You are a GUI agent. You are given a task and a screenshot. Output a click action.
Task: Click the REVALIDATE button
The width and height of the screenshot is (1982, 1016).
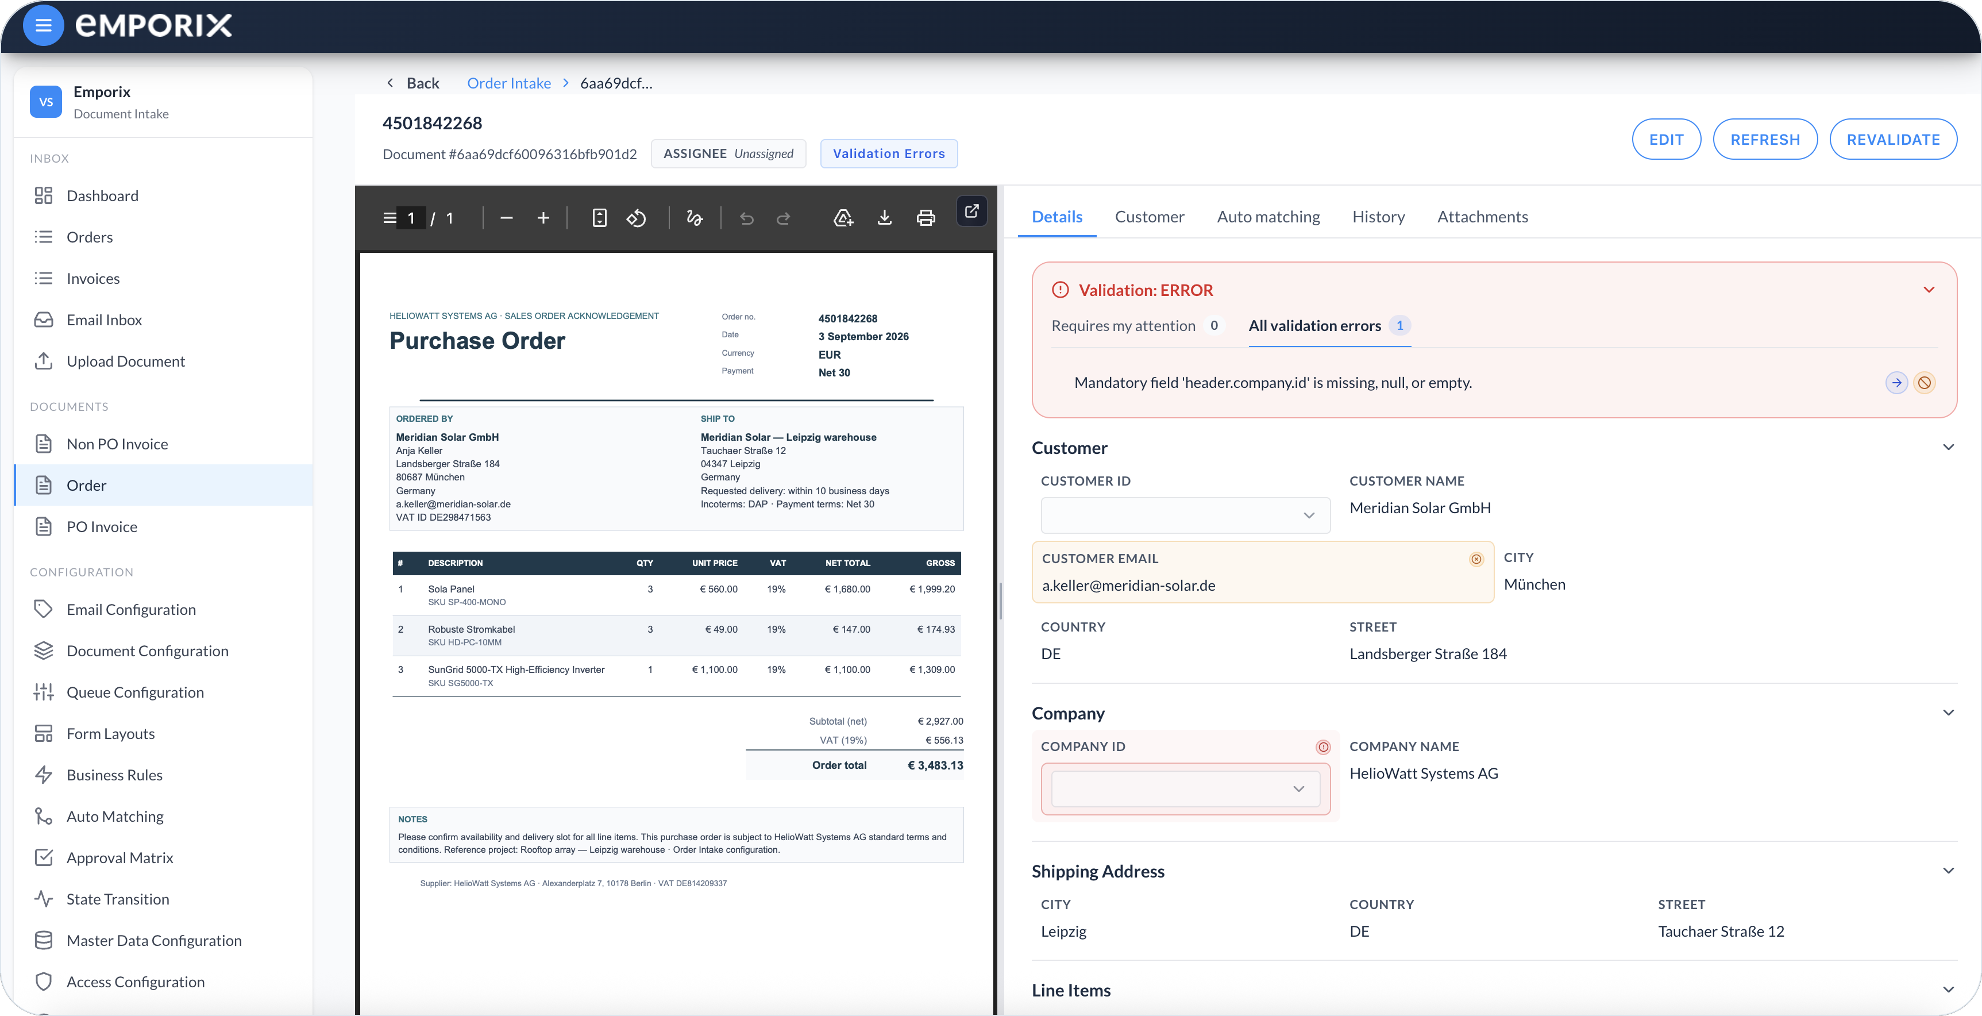[x=1893, y=139]
